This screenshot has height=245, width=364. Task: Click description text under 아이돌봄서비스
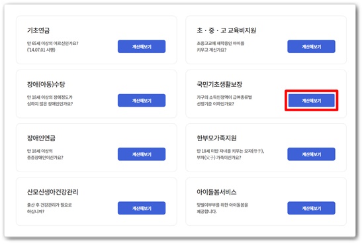(x=222, y=208)
